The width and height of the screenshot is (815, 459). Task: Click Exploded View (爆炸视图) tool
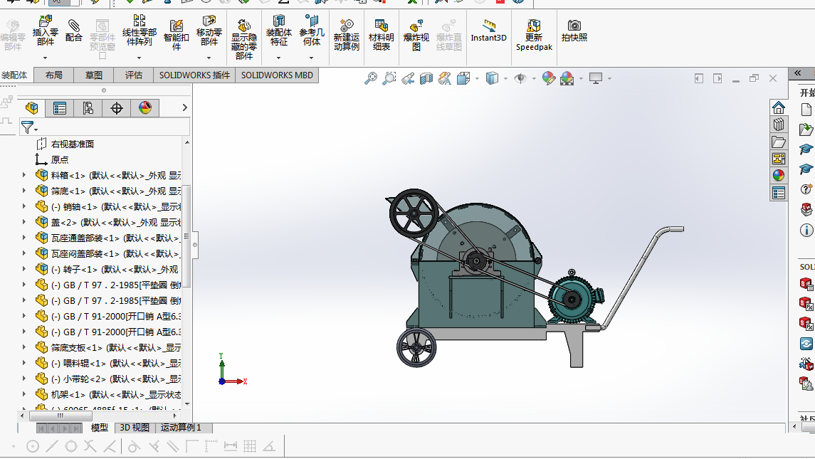tap(416, 34)
